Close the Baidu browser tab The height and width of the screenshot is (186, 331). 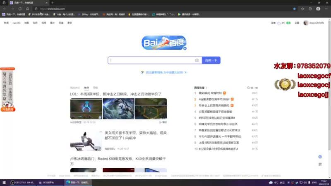[x=46, y=3]
